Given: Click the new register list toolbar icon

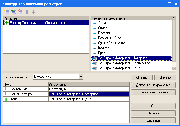Looking at the screenshot, I should [x=7, y=12].
